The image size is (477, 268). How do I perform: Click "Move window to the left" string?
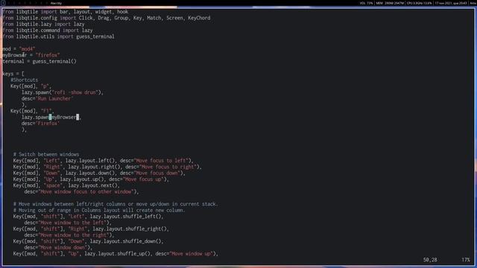(x=72, y=223)
